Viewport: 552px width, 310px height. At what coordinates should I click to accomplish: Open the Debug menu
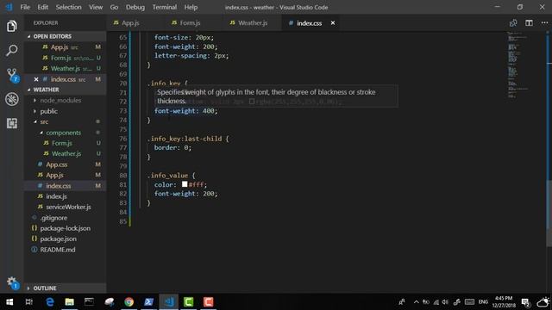[x=135, y=7]
